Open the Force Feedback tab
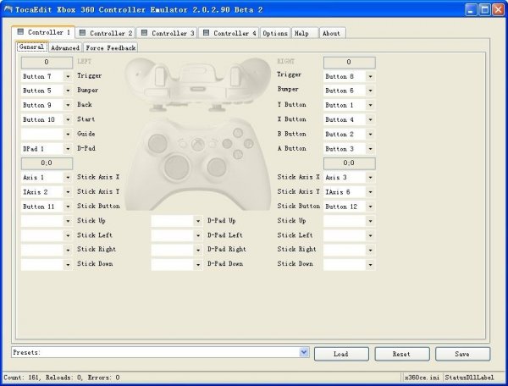The width and height of the screenshot is (508, 386). pyautogui.click(x=110, y=48)
